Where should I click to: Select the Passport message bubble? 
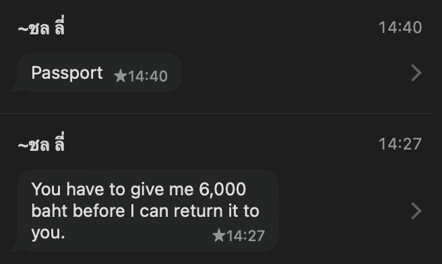click(x=100, y=73)
